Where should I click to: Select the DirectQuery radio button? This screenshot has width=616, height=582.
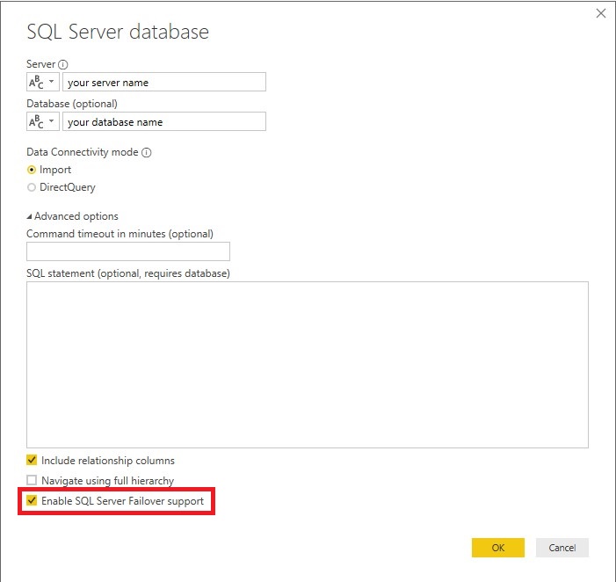tap(32, 187)
